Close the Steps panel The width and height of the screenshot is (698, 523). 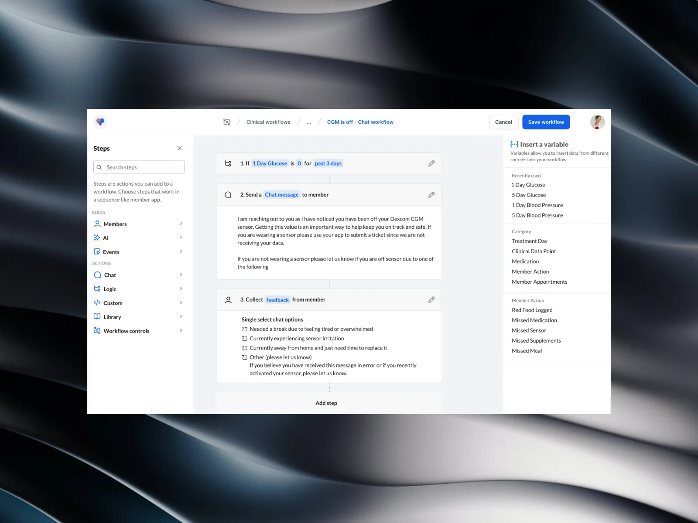click(x=179, y=148)
